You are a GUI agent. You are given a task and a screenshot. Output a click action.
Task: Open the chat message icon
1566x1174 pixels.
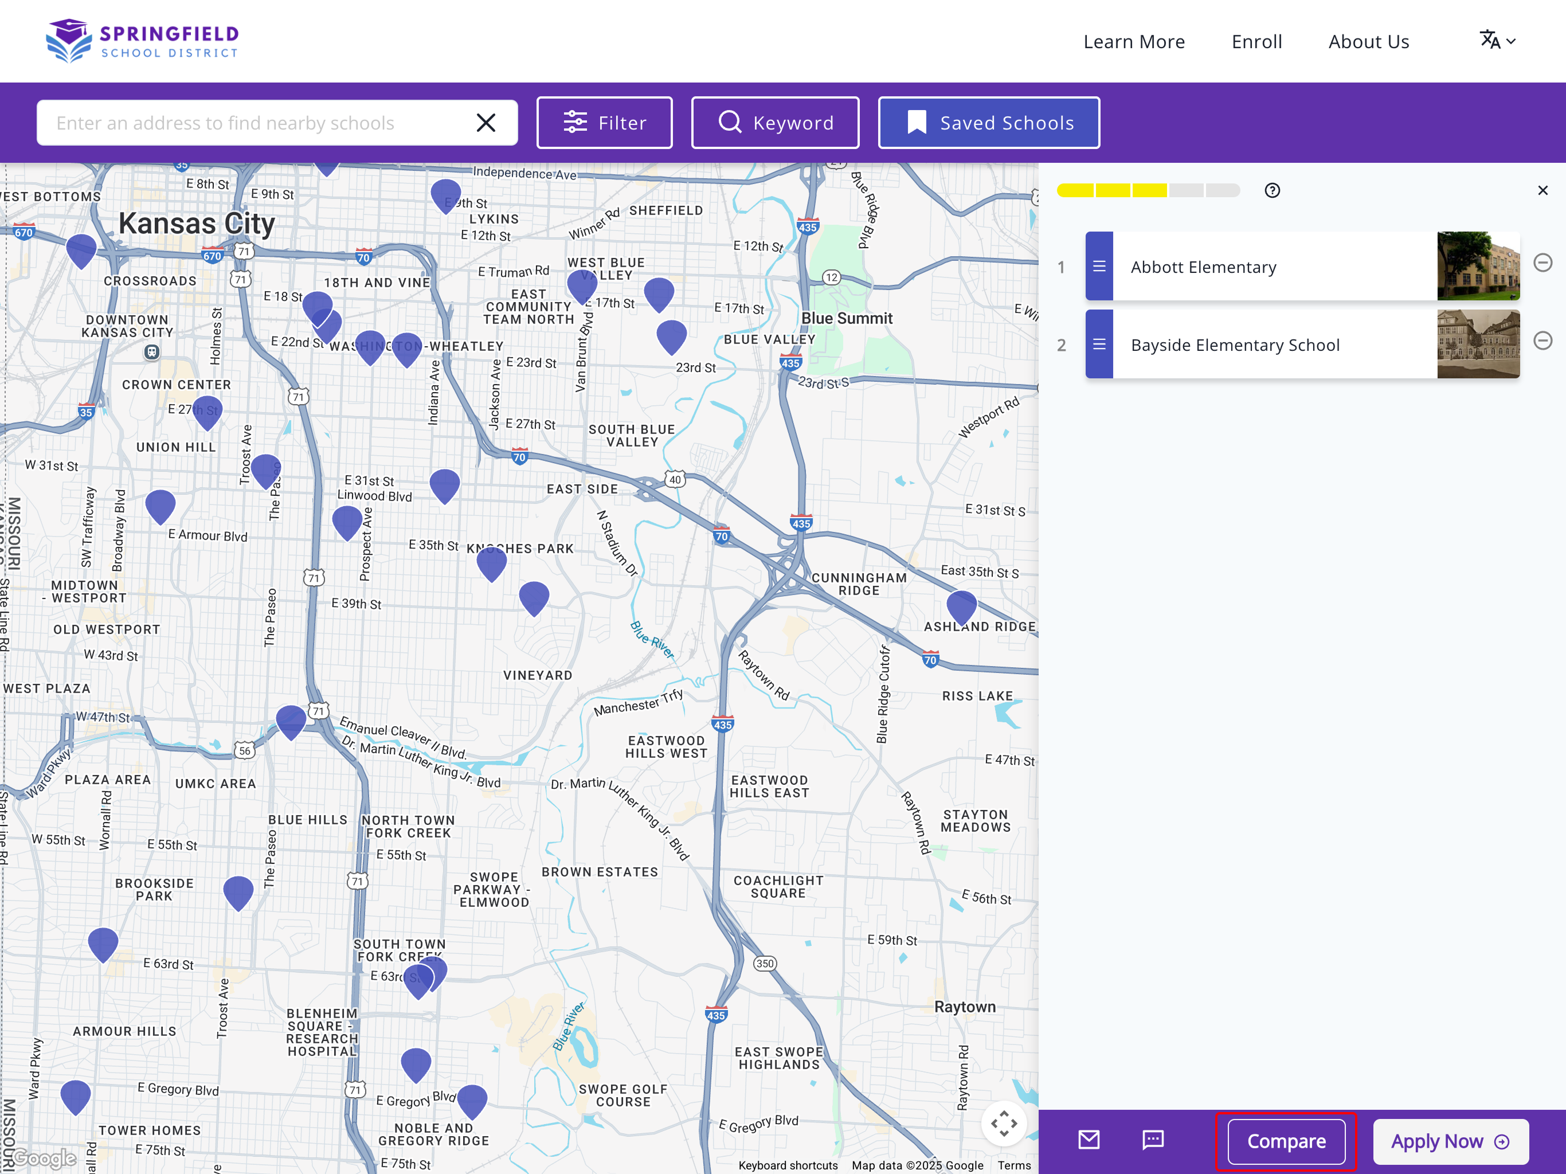pos(1153,1140)
